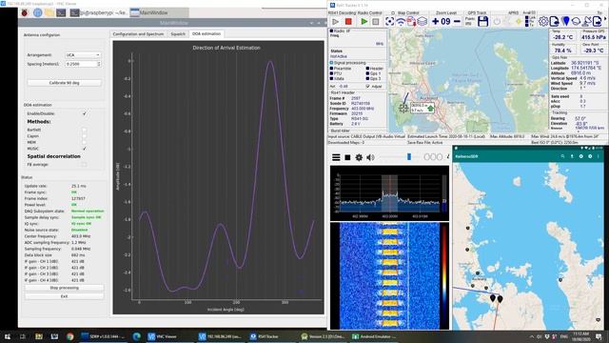Viewport: 609px width, 343px height.
Task: Open terminal icon in Raspberry Pi panel
Action: click(61, 12)
